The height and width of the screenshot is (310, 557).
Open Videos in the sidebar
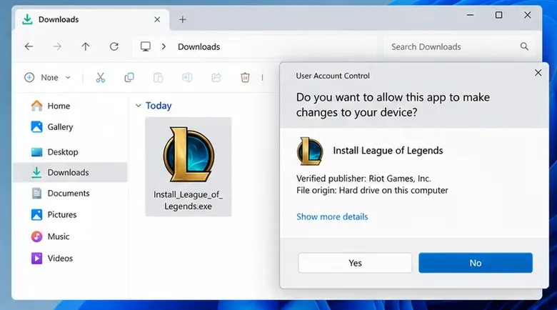click(70, 258)
